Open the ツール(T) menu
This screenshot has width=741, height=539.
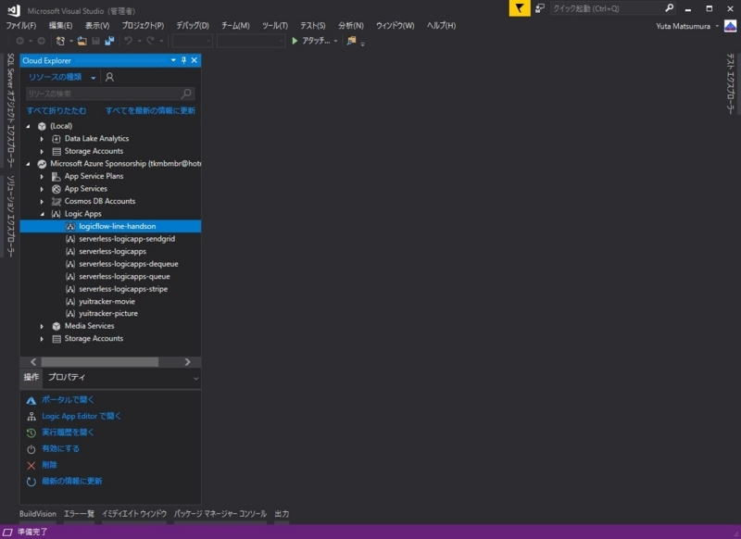274,26
